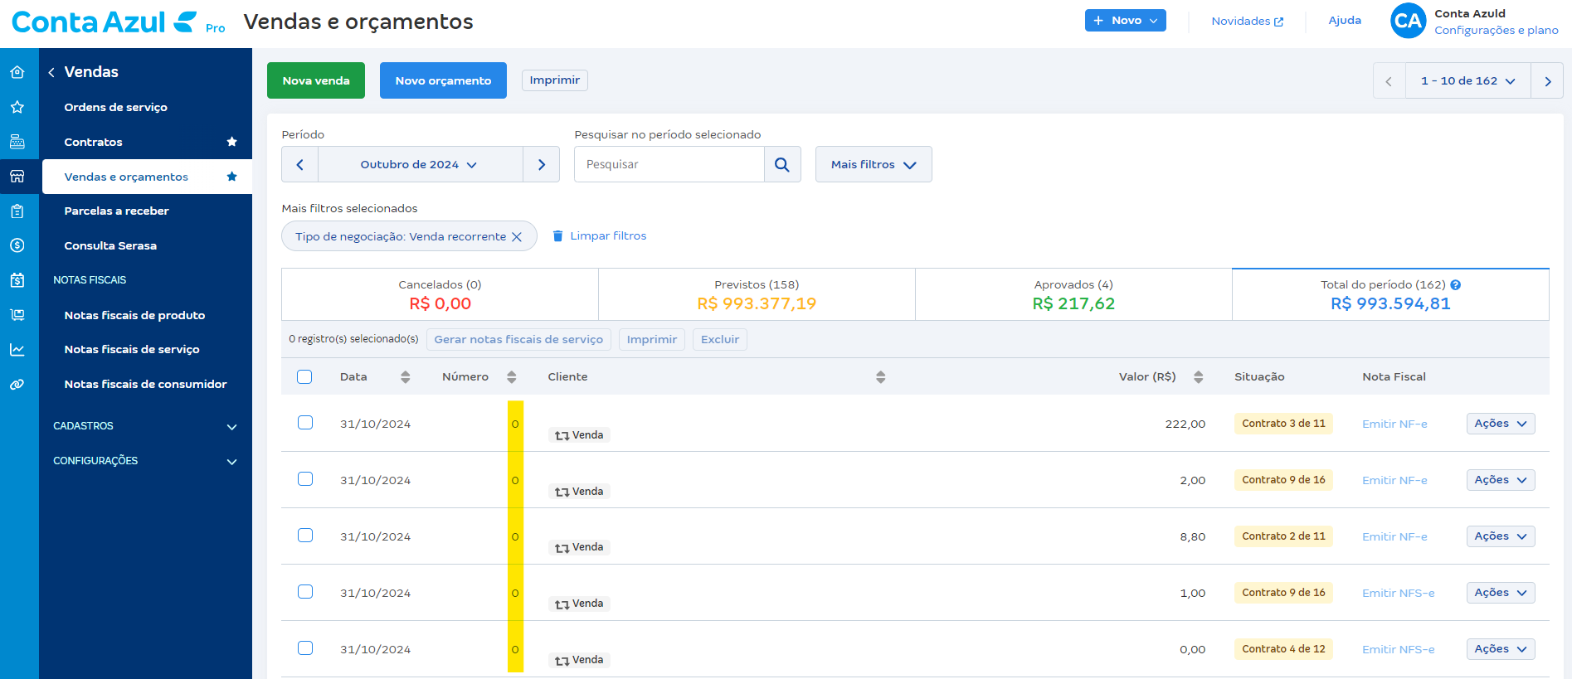Click the Novo orçamento button
The width and height of the screenshot is (1572, 679).
point(443,80)
